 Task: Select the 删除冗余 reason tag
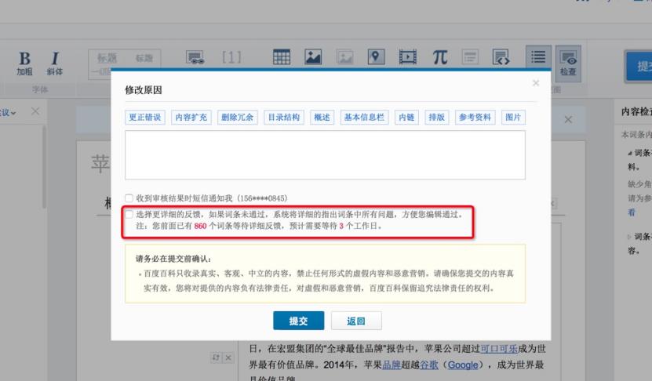click(238, 117)
